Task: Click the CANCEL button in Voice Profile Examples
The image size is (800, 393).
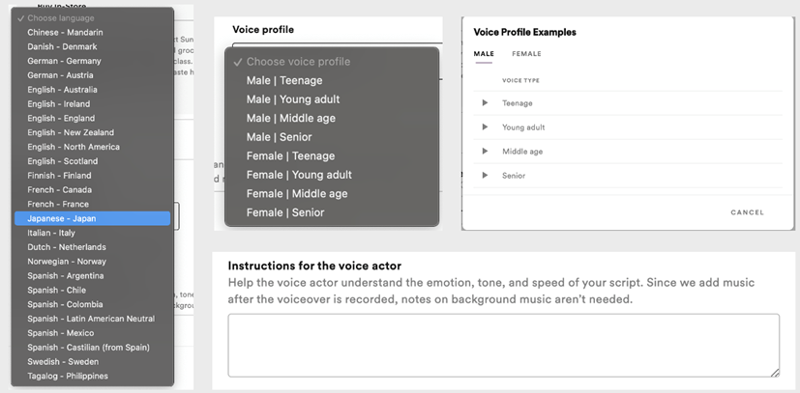Action: pyautogui.click(x=748, y=212)
